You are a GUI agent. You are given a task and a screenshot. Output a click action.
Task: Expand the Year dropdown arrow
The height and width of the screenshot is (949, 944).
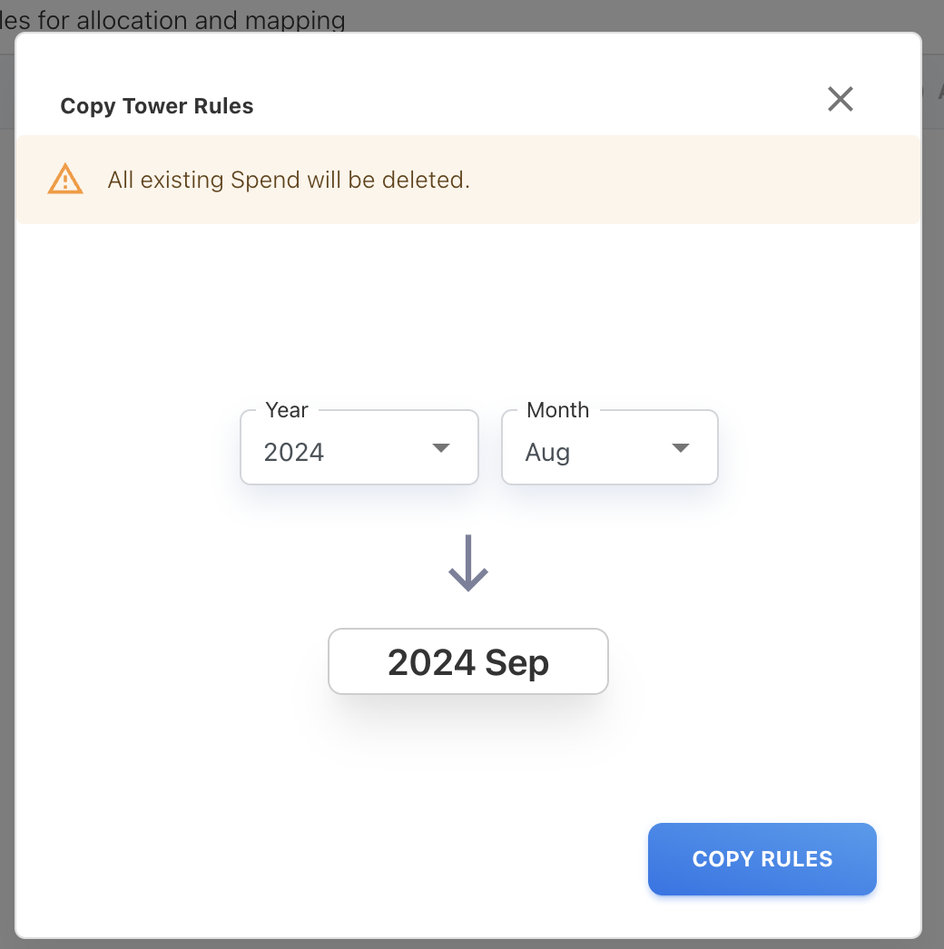[x=441, y=448]
